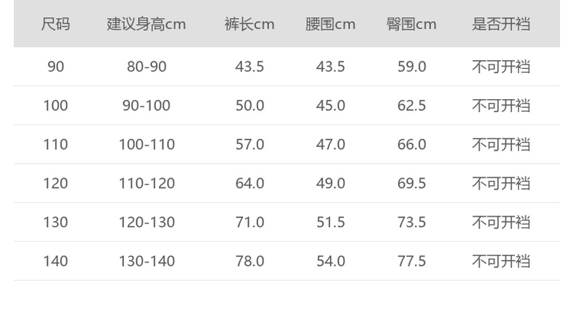Click the 51.5 waist measurement cell
This screenshot has height=312, width=573.
pyautogui.click(x=331, y=222)
